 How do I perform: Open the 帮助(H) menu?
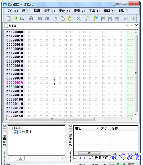coord(124,11)
